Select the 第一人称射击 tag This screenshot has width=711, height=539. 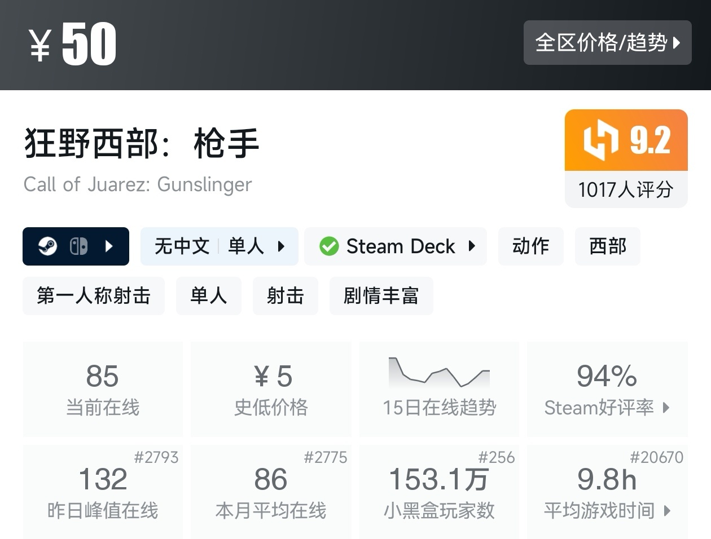coord(94,296)
